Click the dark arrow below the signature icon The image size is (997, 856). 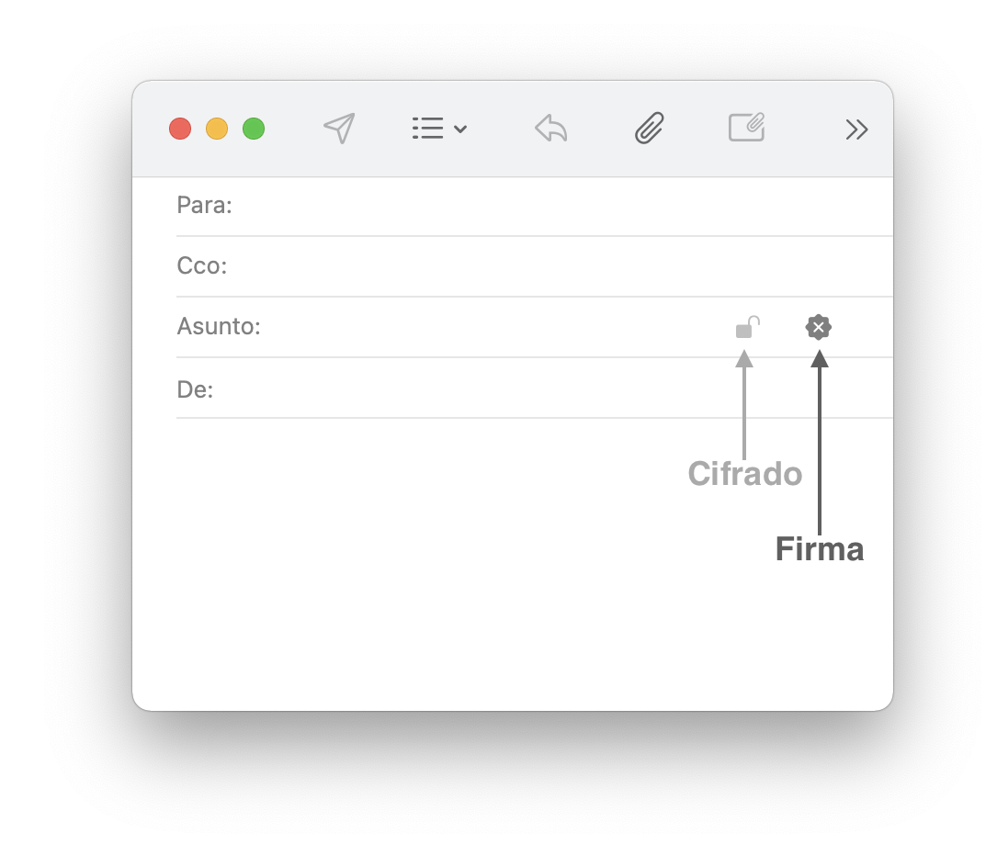pyautogui.click(x=820, y=441)
